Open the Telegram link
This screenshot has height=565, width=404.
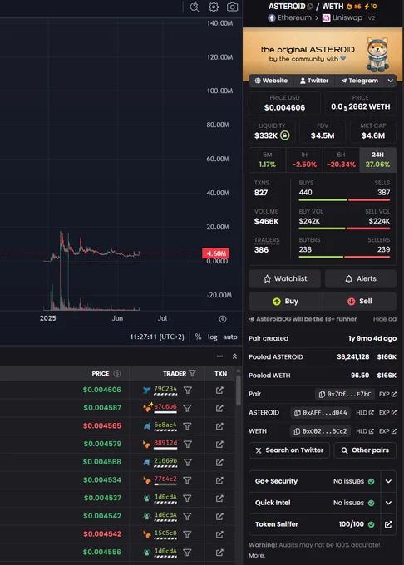[360, 81]
